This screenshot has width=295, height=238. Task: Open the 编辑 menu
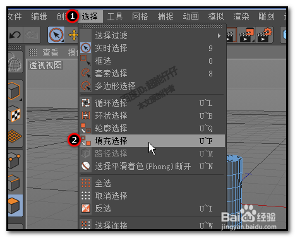39,16
